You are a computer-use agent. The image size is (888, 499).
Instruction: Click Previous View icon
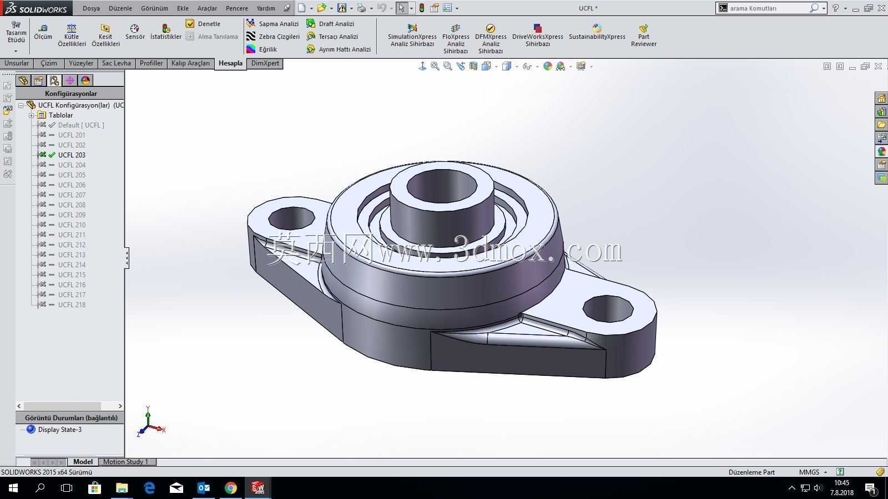pos(461,66)
